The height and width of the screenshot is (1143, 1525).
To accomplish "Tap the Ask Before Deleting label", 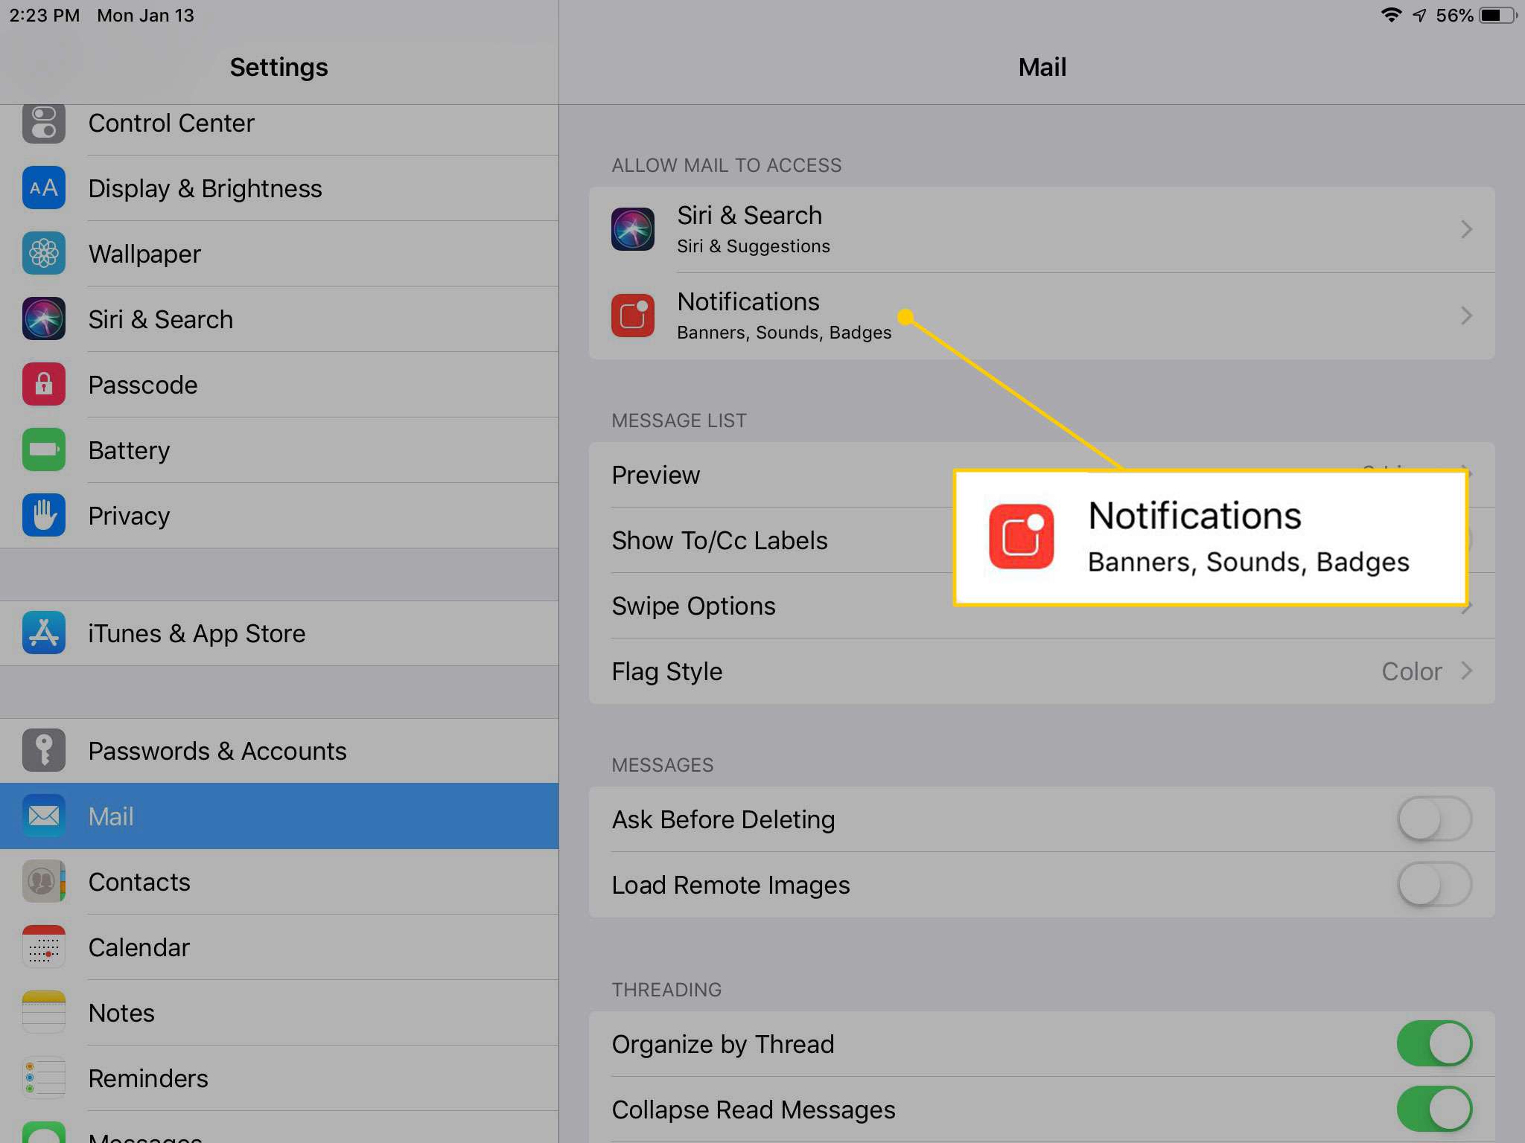I will click(723, 819).
